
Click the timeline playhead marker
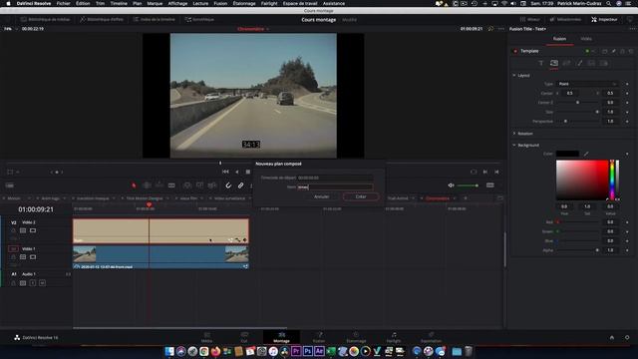pyautogui.click(x=149, y=204)
